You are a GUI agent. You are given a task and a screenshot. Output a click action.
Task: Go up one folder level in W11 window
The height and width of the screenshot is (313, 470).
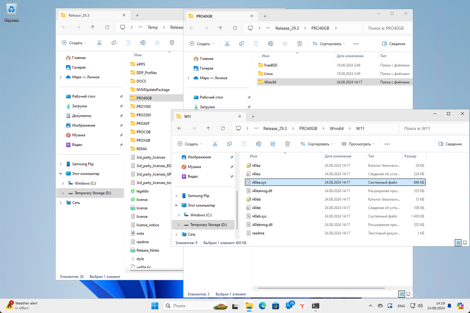pos(208,129)
